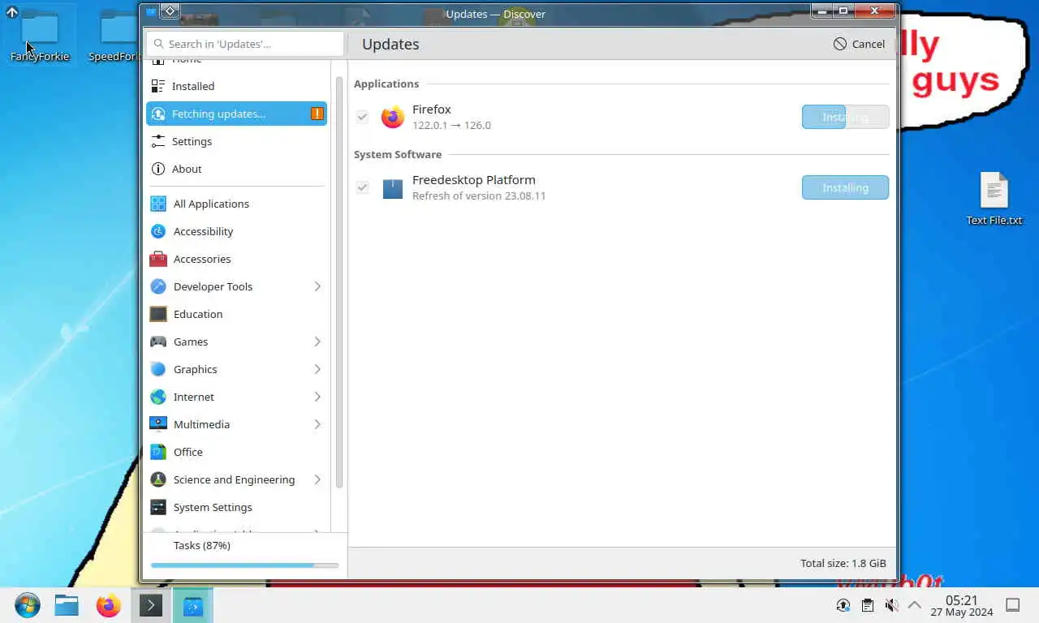
Task: Expand the Developer Tools subcategories arrow
Action: (317, 286)
